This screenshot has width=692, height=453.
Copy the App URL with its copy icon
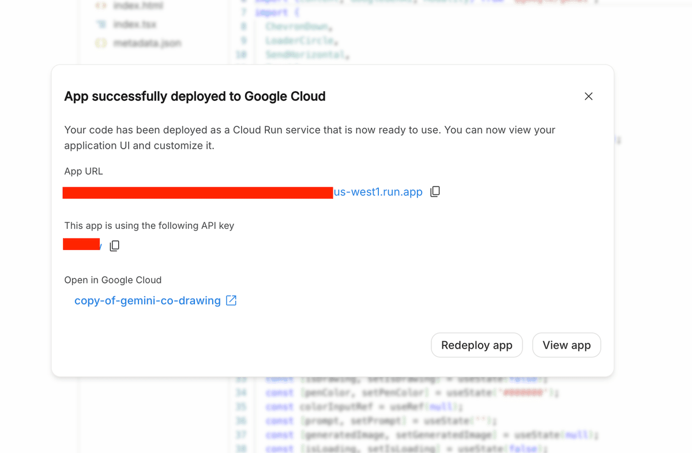[435, 191]
